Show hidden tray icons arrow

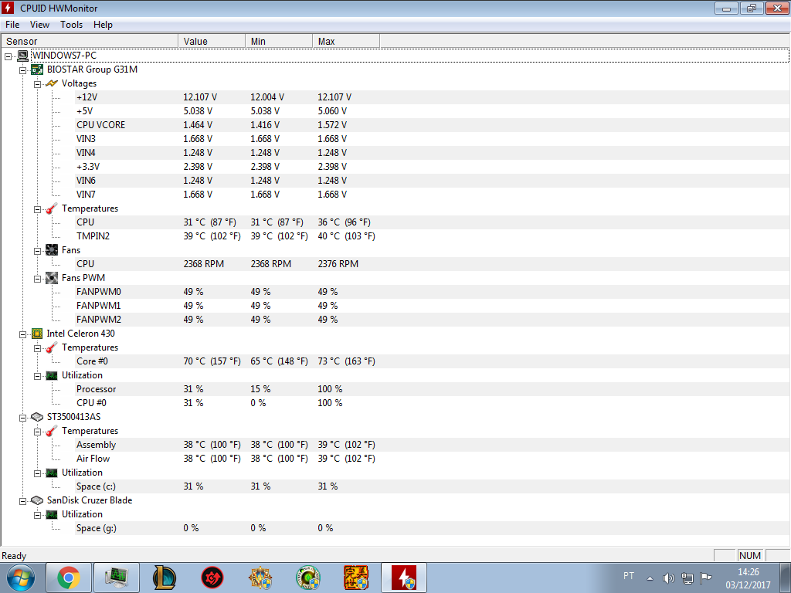tap(650, 578)
